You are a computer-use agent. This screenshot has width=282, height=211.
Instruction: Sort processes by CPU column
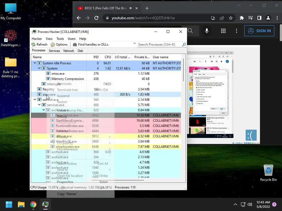106,57
